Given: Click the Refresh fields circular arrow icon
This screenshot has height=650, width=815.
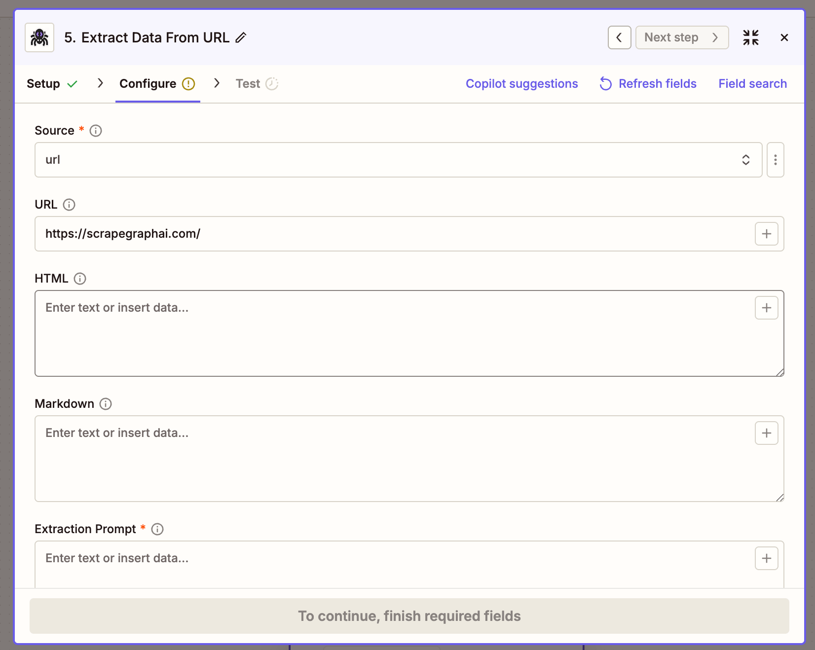Looking at the screenshot, I should (x=605, y=84).
